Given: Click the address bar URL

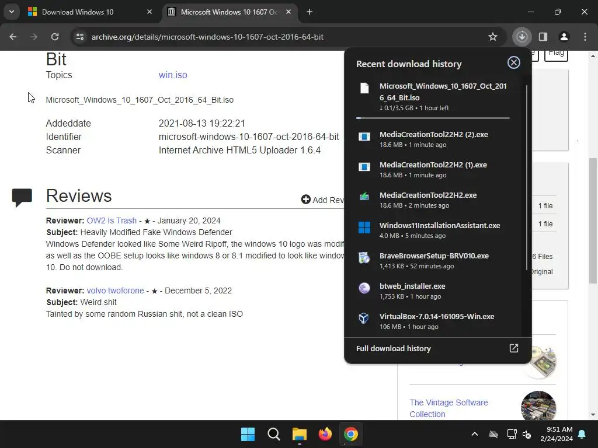Looking at the screenshot, I should click(207, 37).
